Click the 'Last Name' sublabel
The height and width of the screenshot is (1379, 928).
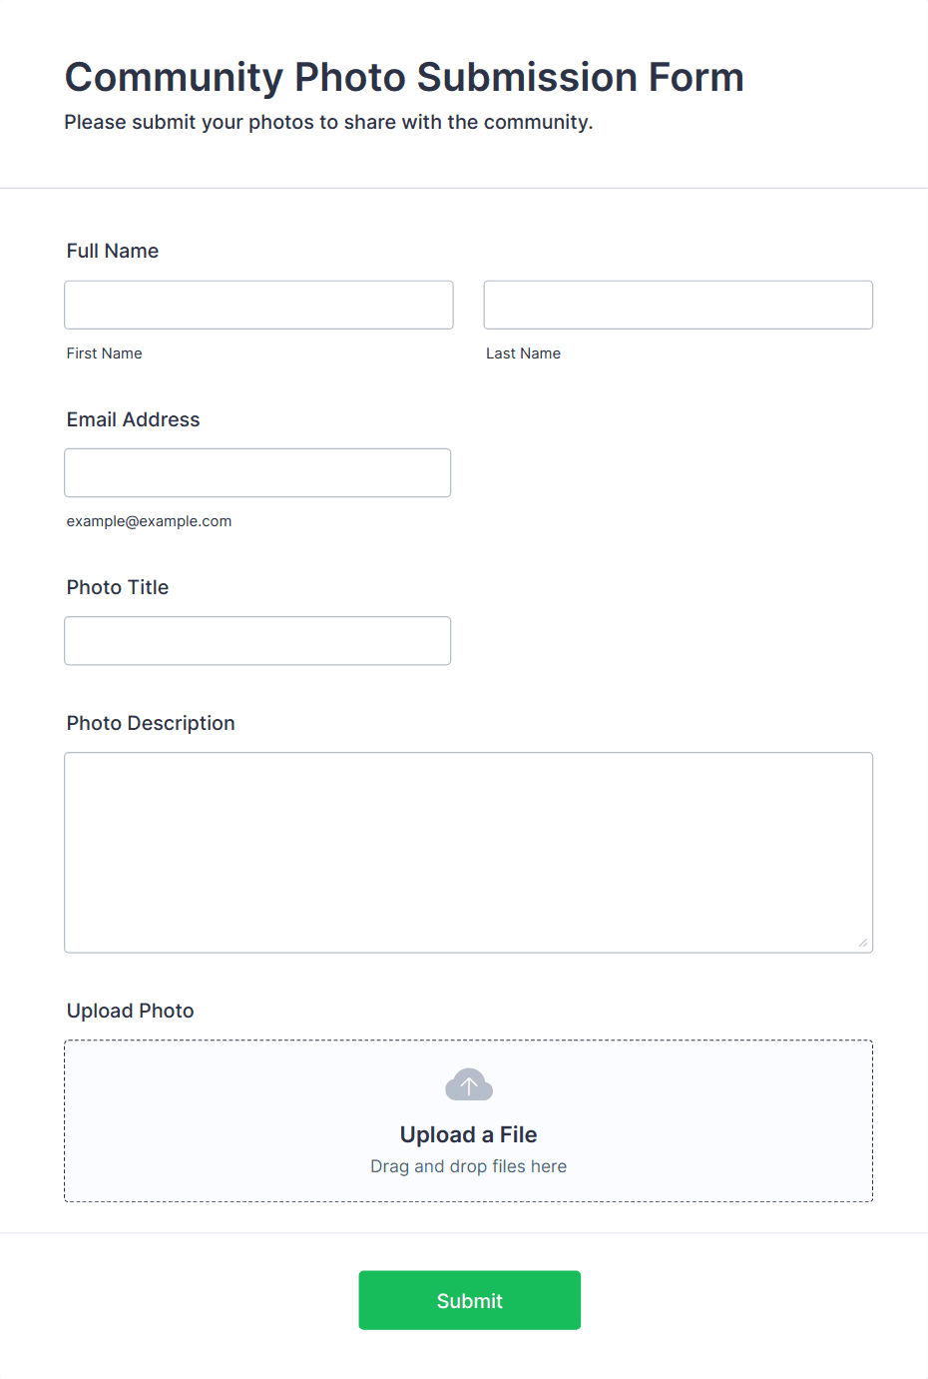[523, 353]
